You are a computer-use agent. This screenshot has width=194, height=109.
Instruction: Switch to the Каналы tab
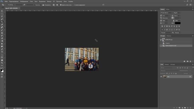coord(167,64)
